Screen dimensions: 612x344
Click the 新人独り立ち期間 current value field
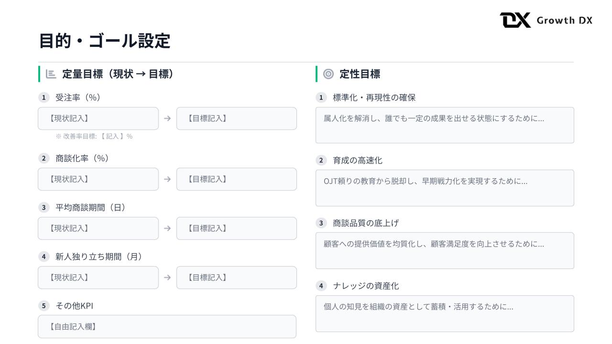pos(98,278)
